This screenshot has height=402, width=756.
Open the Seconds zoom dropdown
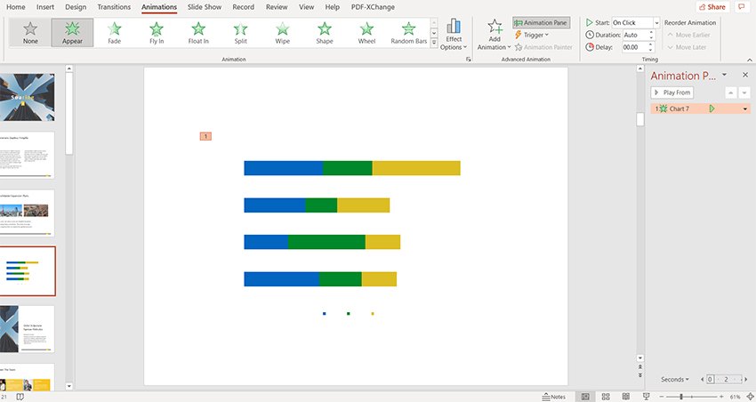[675, 380]
